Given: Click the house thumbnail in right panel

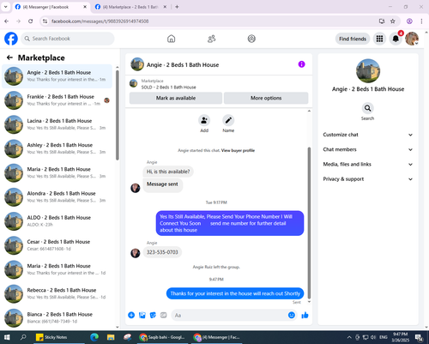Looking at the screenshot, I should tap(368, 71).
